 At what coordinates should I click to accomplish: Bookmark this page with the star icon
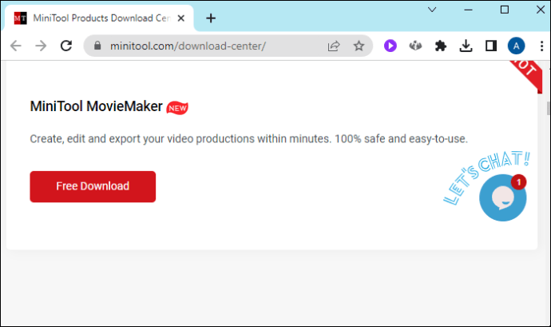359,46
